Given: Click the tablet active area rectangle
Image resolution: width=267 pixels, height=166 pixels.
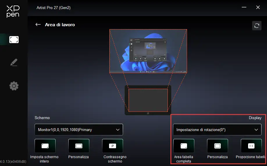Looking at the screenshot, I should (148, 100).
